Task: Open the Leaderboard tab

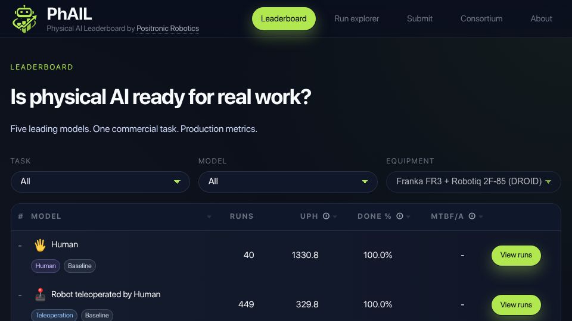Action: click(x=284, y=18)
